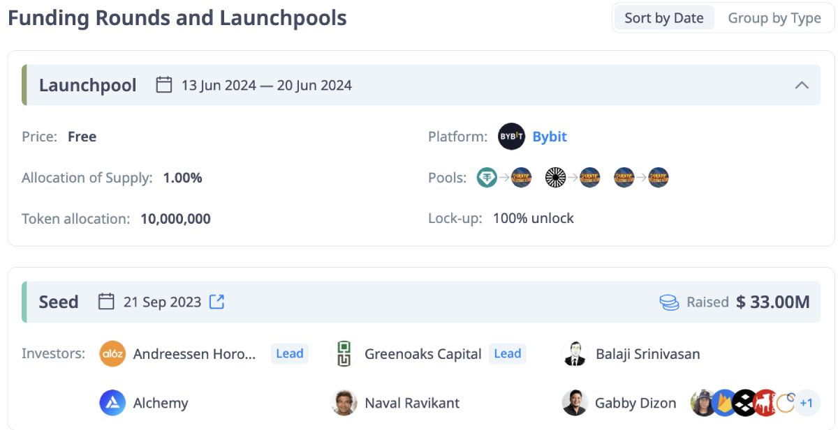Open the Bybit platform link
838x430 pixels.
(x=550, y=137)
